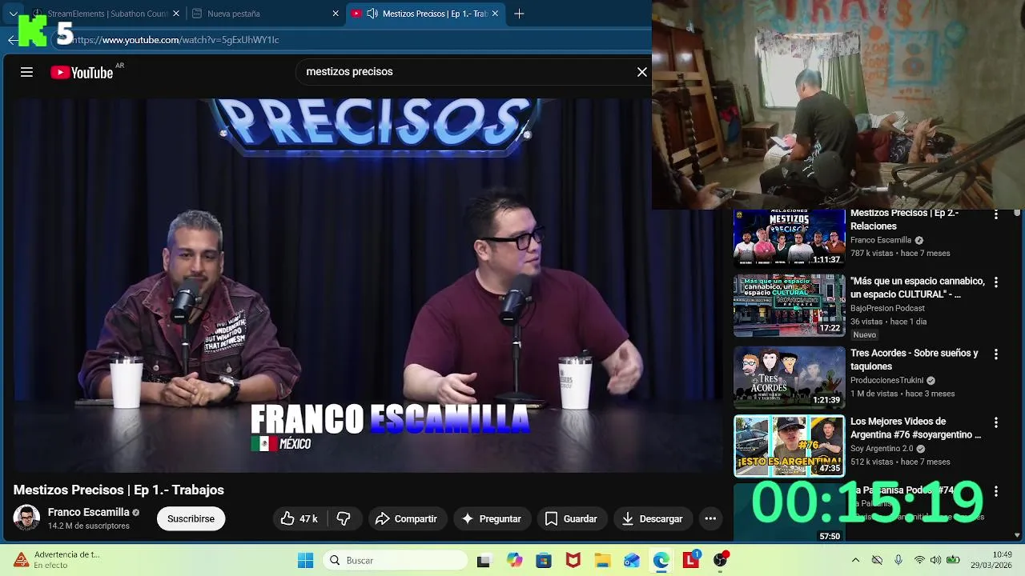The height and width of the screenshot is (576, 1025).
Task: Open the YouTube hamburger guide menu
Action: coord(26,72)
